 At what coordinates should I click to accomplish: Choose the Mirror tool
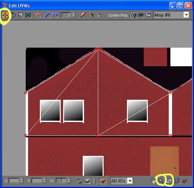28,15
